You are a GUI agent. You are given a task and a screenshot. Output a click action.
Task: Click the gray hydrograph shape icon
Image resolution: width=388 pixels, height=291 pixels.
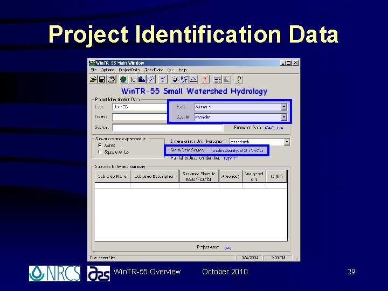[227, 79]
